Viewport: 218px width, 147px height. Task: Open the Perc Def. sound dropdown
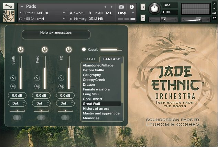pos(41,103)
